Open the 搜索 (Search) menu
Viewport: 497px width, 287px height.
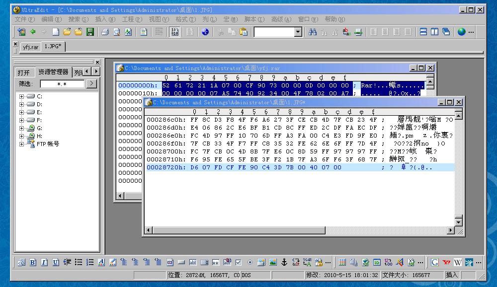tap(78, 19)
